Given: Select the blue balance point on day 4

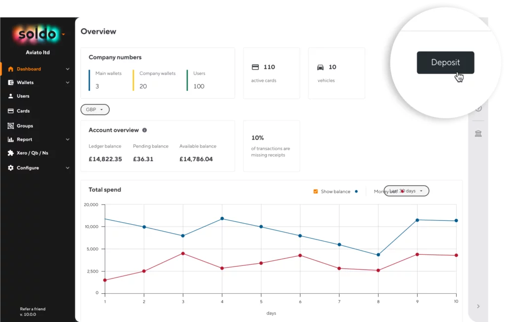Looking at the screenshot, I should (222, 218).
